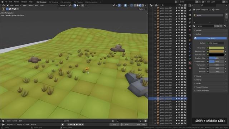Viewport: 229px width, 129px height.
Task: Open the Edit menu
Action: [11, 2]
